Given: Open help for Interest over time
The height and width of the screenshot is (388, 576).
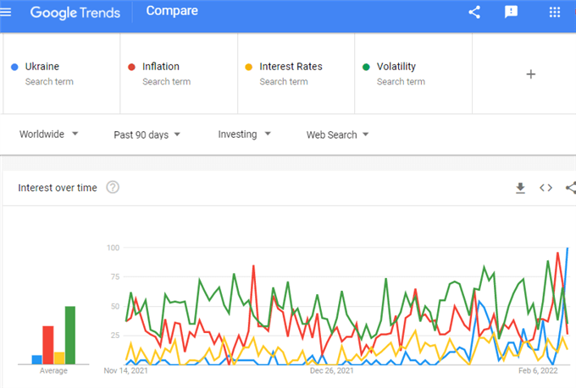Looking at the screenshot, I should tap(113, 188).
